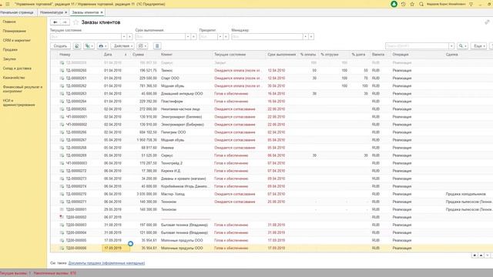This screenshot has height=277, width=493.
Task: Sort by the Дата column header
Action: [x=115, y=55]
